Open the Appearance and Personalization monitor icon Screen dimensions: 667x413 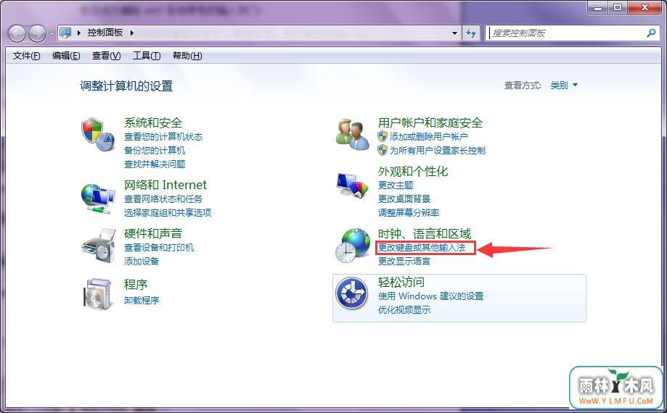point(352,185)
